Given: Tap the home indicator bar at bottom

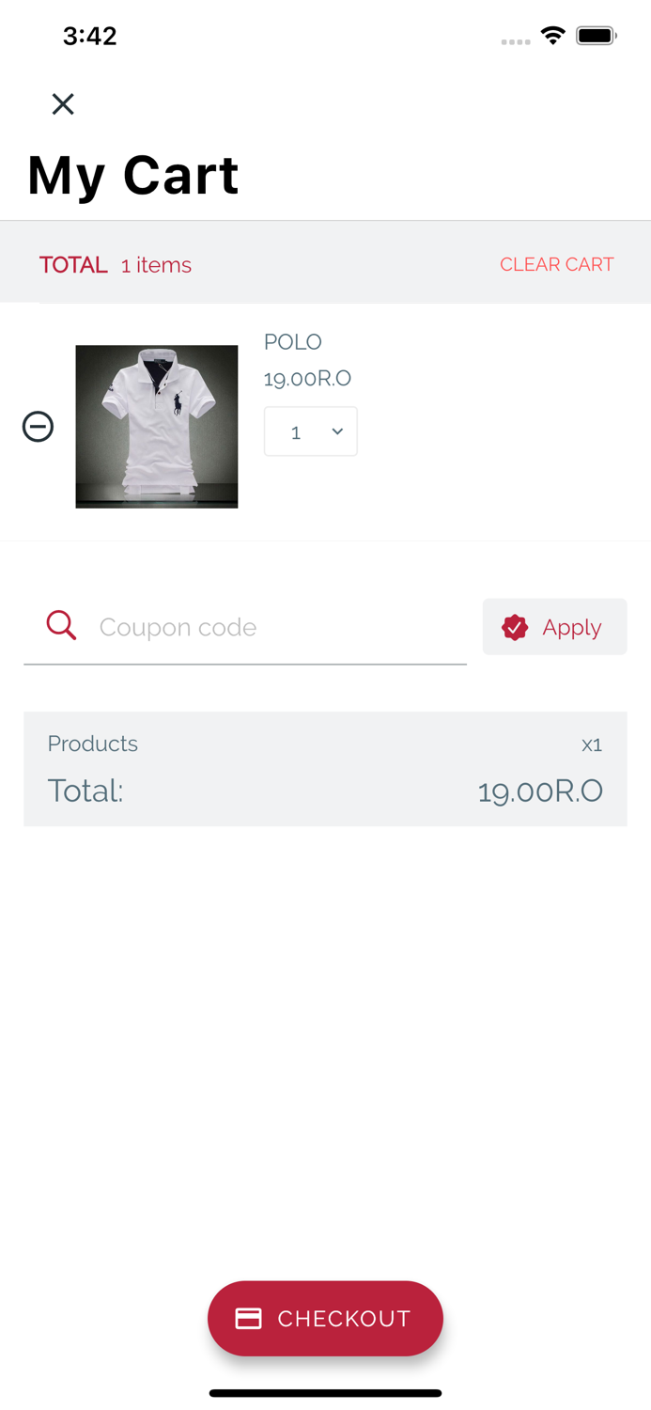Looking at the screenshot, I should click(x=325, y=1393).
